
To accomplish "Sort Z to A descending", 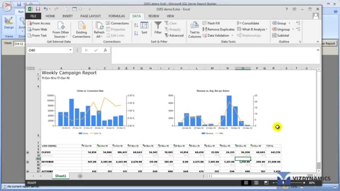I will click(136, 33).
